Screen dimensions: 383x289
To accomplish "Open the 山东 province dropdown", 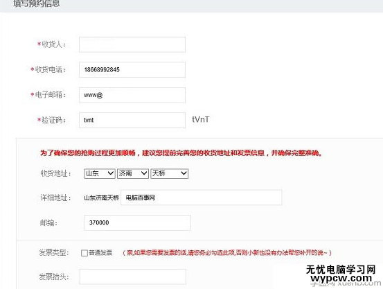I will pos(100,173).
